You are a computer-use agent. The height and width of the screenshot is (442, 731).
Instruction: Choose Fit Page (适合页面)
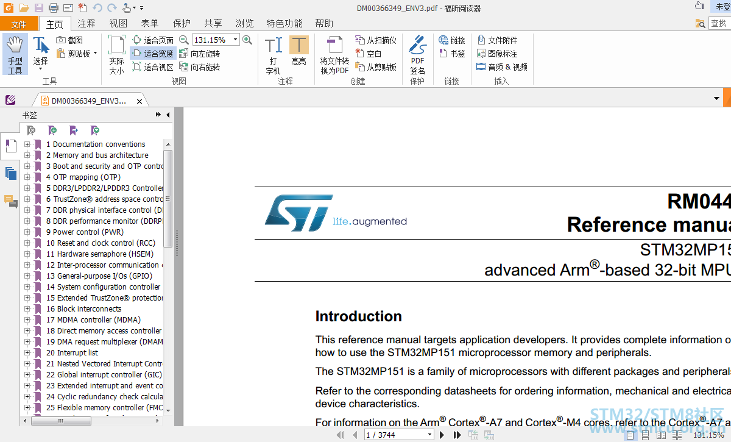pyautogui.click(x=153, y=40)
